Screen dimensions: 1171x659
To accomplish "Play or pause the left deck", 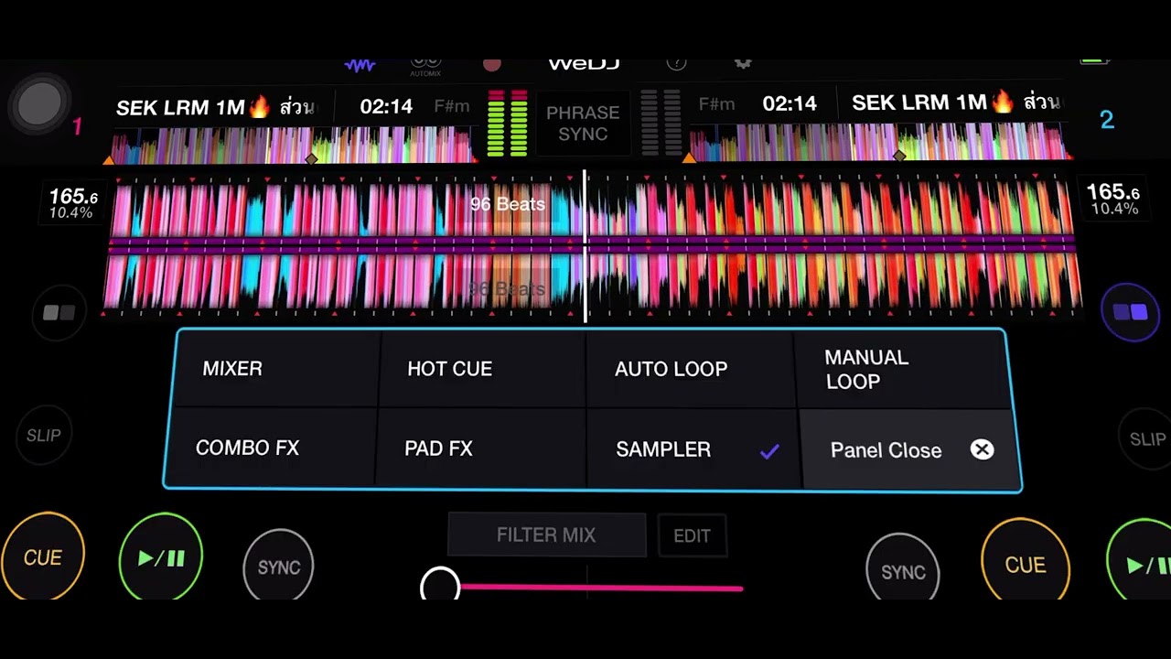I will point(161,557).
